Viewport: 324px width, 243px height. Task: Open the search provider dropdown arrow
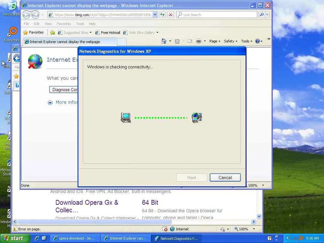pyautogui.click(x=267, y=15)
